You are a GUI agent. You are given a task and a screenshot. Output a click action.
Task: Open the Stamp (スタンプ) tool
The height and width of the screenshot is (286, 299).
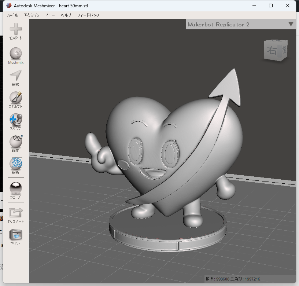pos(15,120)
